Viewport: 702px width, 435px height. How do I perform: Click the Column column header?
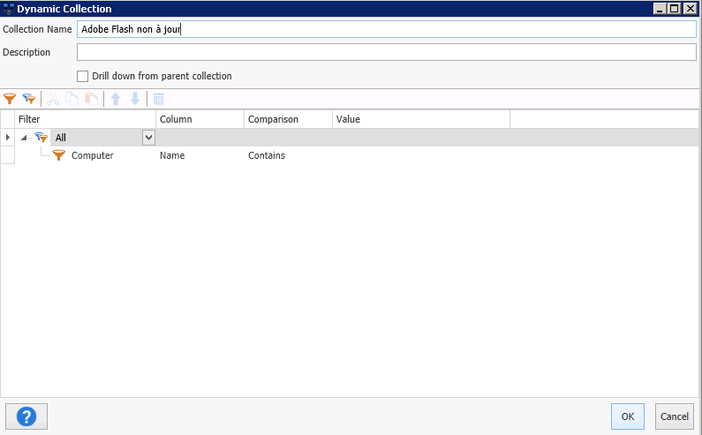200,119
